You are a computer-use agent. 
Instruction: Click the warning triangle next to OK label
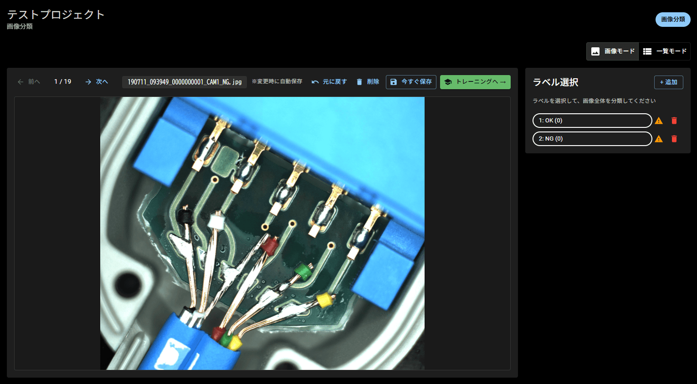(659, 121)
